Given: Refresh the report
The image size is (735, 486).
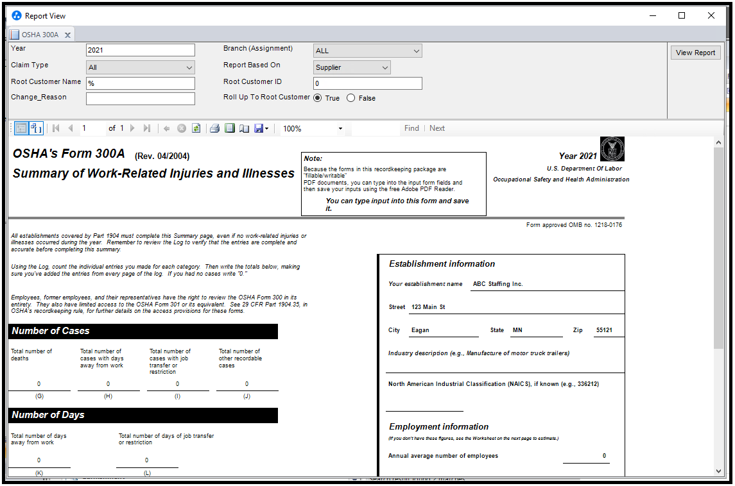Looking at the screenshot, I should point(196,128).
